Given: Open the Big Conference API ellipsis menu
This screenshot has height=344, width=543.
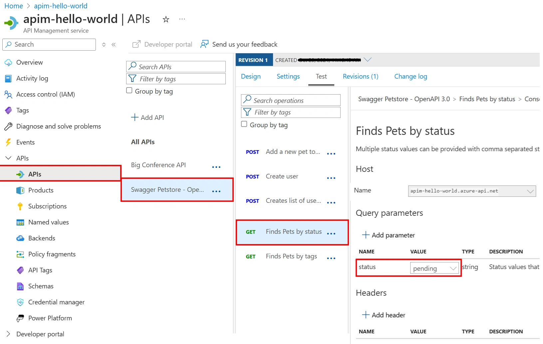Looking at the screenshot, I should pos(216,167).
